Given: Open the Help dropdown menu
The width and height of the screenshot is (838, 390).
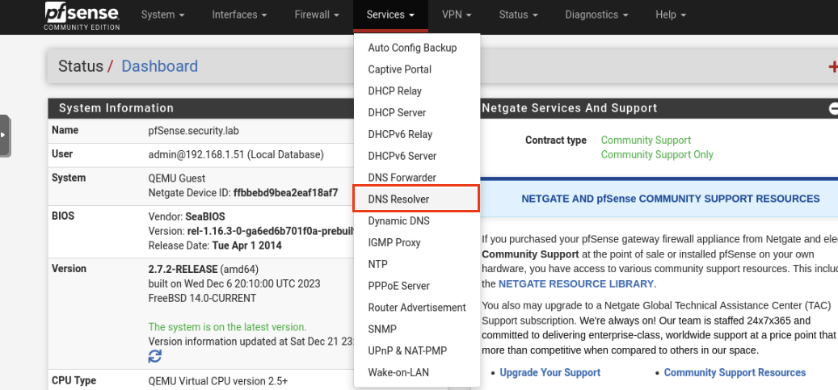Looking at the screenshot, I should click(x=671, y=15).
